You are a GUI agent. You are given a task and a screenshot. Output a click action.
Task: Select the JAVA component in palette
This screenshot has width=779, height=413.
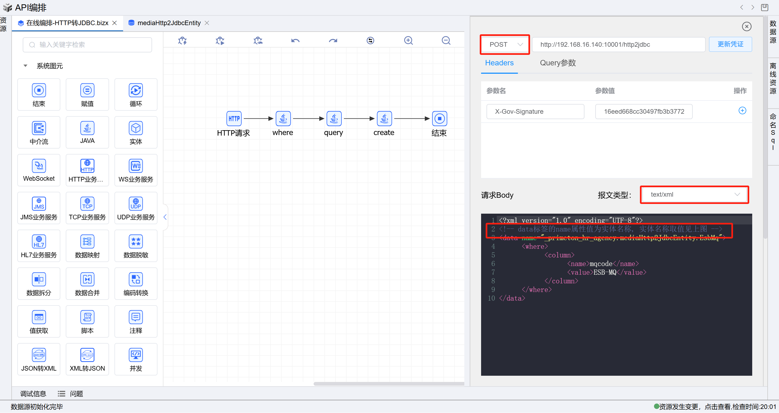click(x=87, y=132)
